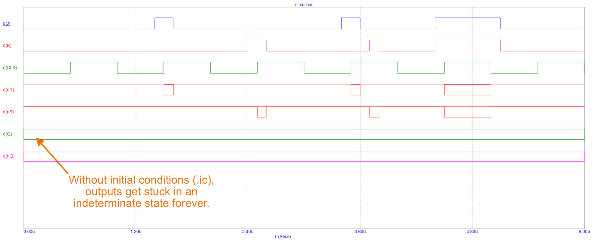The width and height of the screenshot is (598, 243).
Task: Click the 6.00u time axis tick
Action: point(584,232)
